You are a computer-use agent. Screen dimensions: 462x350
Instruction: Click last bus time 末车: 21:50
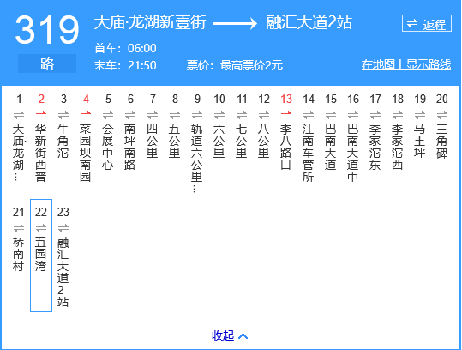(125, 65)
